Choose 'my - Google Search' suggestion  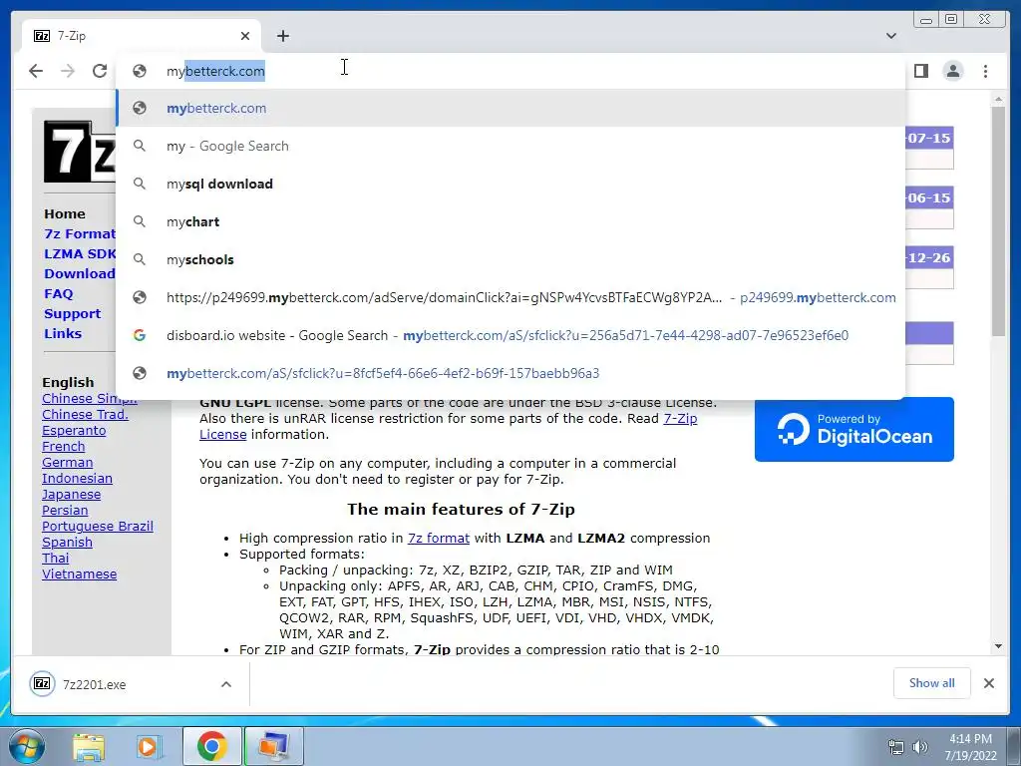click(x=510, y=146)
